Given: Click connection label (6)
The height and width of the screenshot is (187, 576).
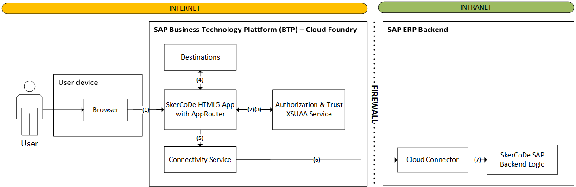Looking at the screenshot, I should pyautogui.click(x=316, y=160).
